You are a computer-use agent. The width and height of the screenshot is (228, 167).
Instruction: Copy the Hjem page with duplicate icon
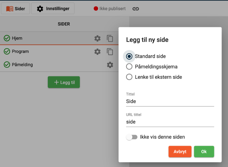coord(110,38)
